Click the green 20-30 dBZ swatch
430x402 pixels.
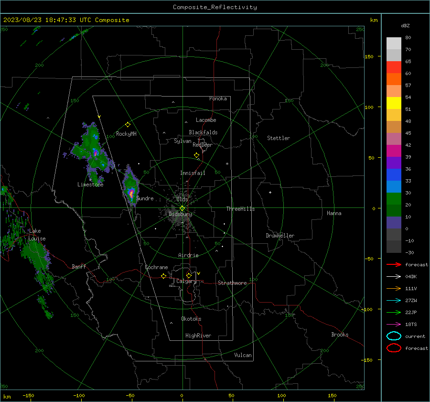(x=394, y=199)
